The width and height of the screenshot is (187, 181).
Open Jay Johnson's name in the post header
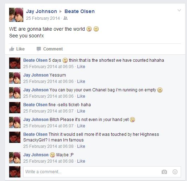tap(42, 11)
